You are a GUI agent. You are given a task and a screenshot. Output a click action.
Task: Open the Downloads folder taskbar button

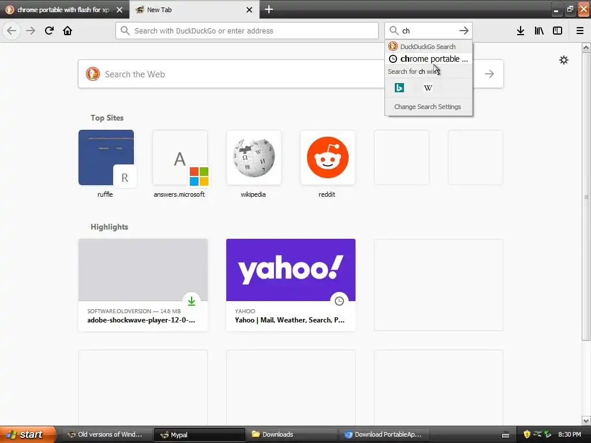click(291, 434)
